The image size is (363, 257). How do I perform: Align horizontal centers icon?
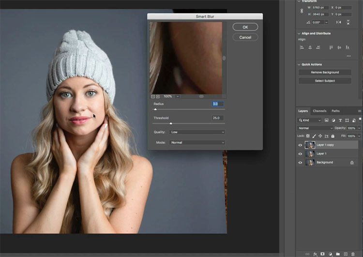[310, 47]
